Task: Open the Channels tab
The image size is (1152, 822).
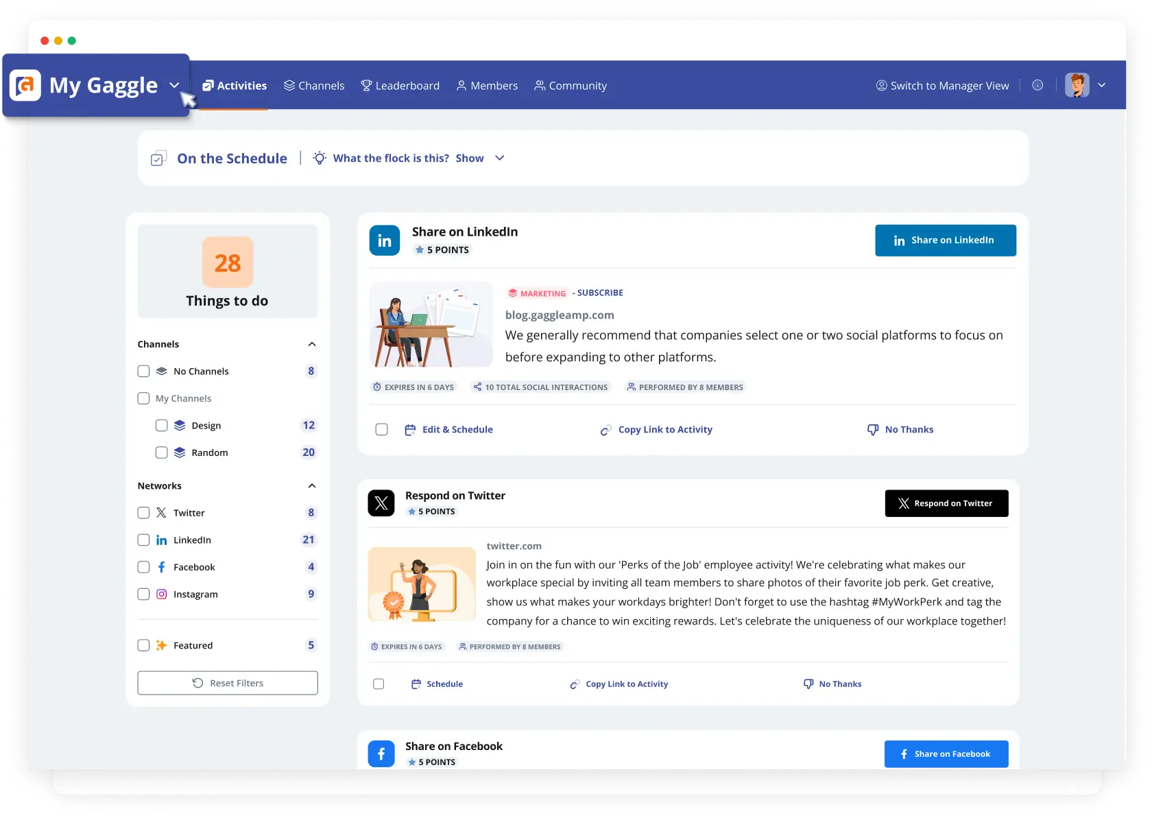Action: pyautogui.click(x=314, y=86)
